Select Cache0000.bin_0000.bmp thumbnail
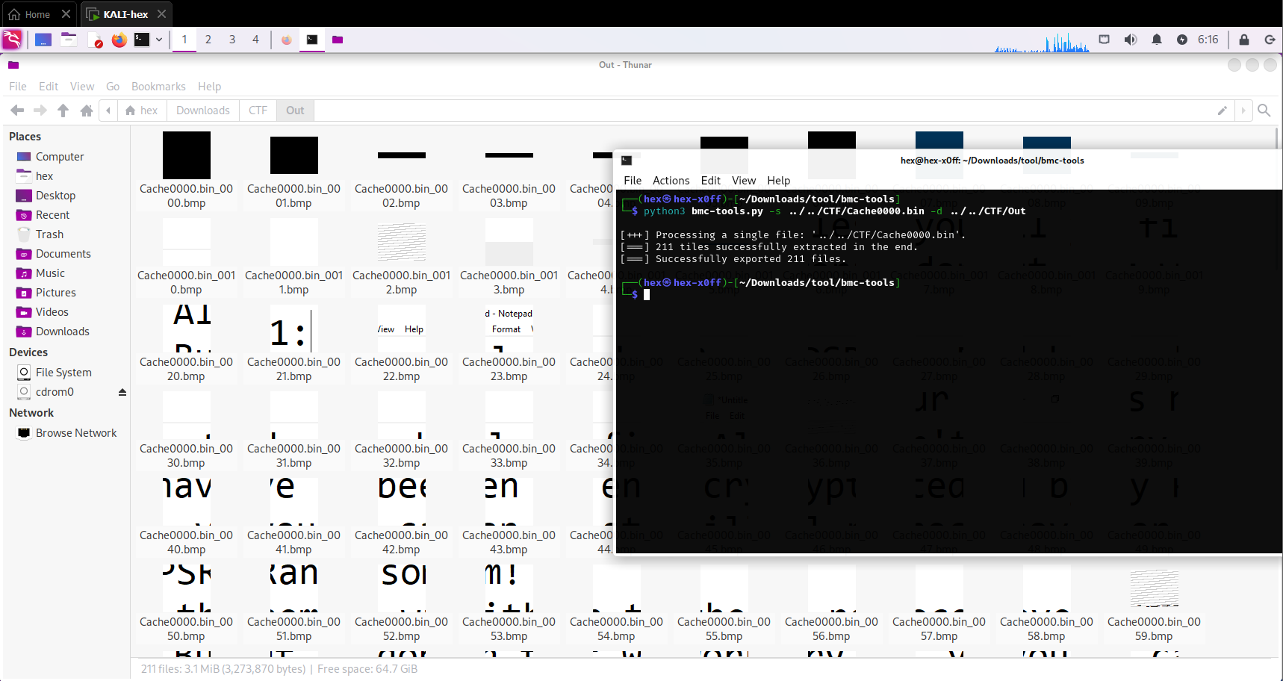The image size is (1283, 681). coord(187,155)
